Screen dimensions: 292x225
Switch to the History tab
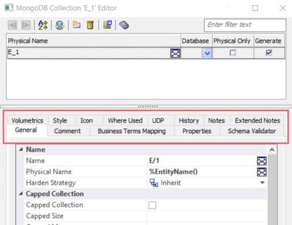click(x=189, y=121)
